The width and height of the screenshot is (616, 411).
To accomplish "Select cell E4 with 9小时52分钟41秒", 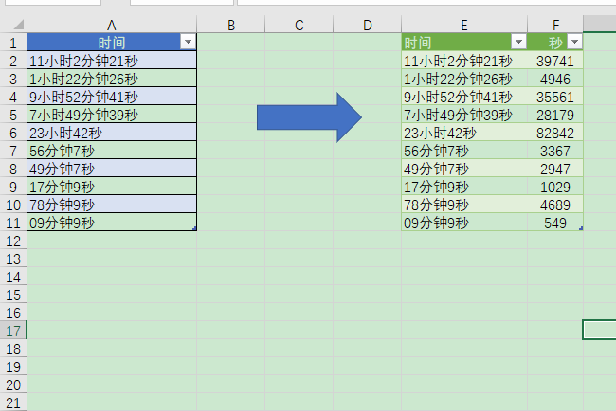I will [464, 97].
